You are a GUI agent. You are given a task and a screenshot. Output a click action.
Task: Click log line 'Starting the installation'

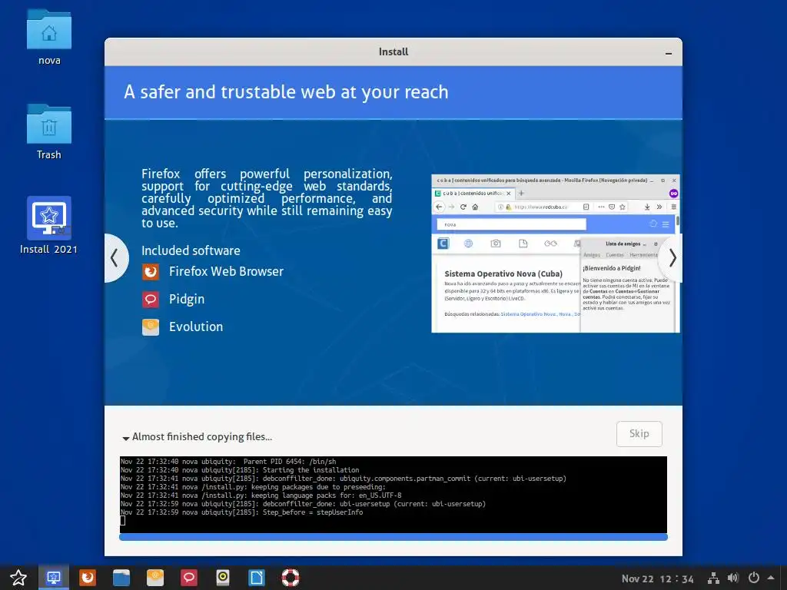pos(310,470)
